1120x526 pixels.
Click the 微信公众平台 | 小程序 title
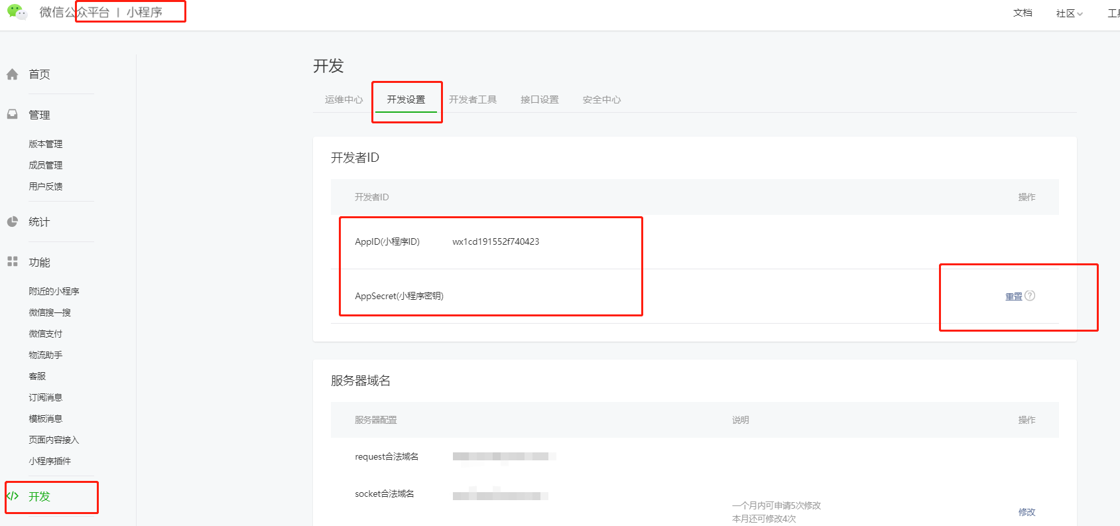click(x=101, y=12)
